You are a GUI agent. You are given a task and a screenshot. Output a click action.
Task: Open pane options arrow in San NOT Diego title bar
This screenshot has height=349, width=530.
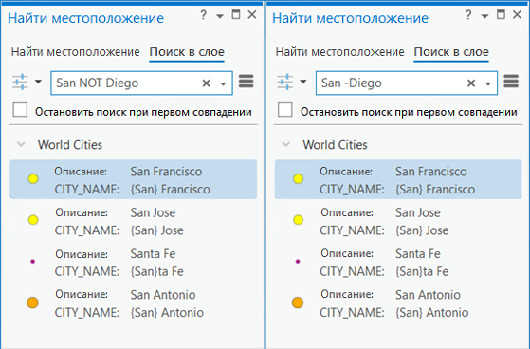(x=220, y=16)
